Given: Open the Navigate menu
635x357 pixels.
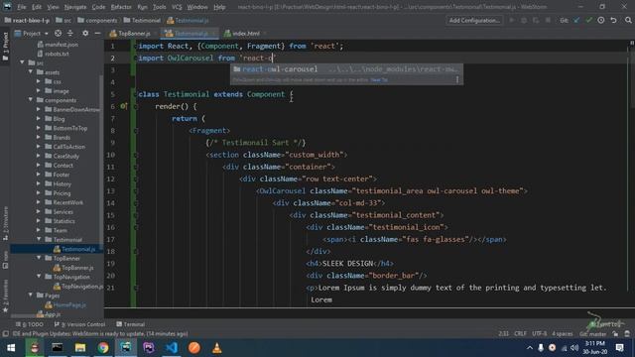Looking at the screenshot, I should pyautogui.click(x=75, y=7).
